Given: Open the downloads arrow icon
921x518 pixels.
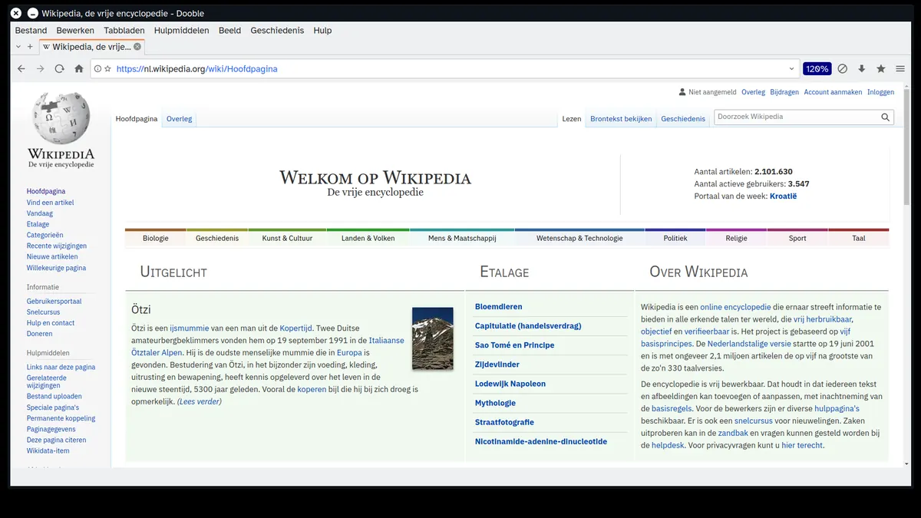Looking at the screenshot, I should tap(862, 68).
